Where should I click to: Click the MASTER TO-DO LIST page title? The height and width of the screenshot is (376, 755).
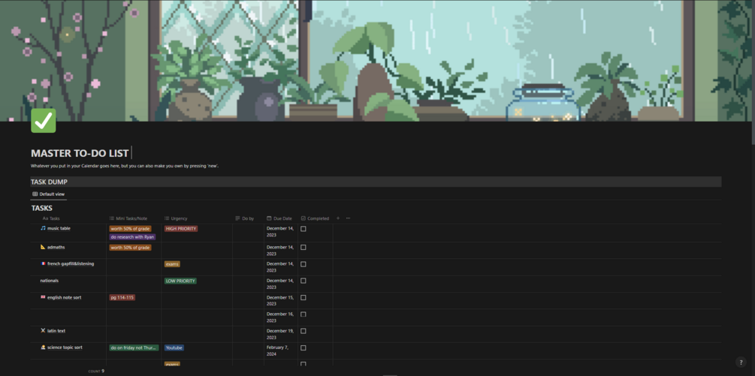coord(80,153)
